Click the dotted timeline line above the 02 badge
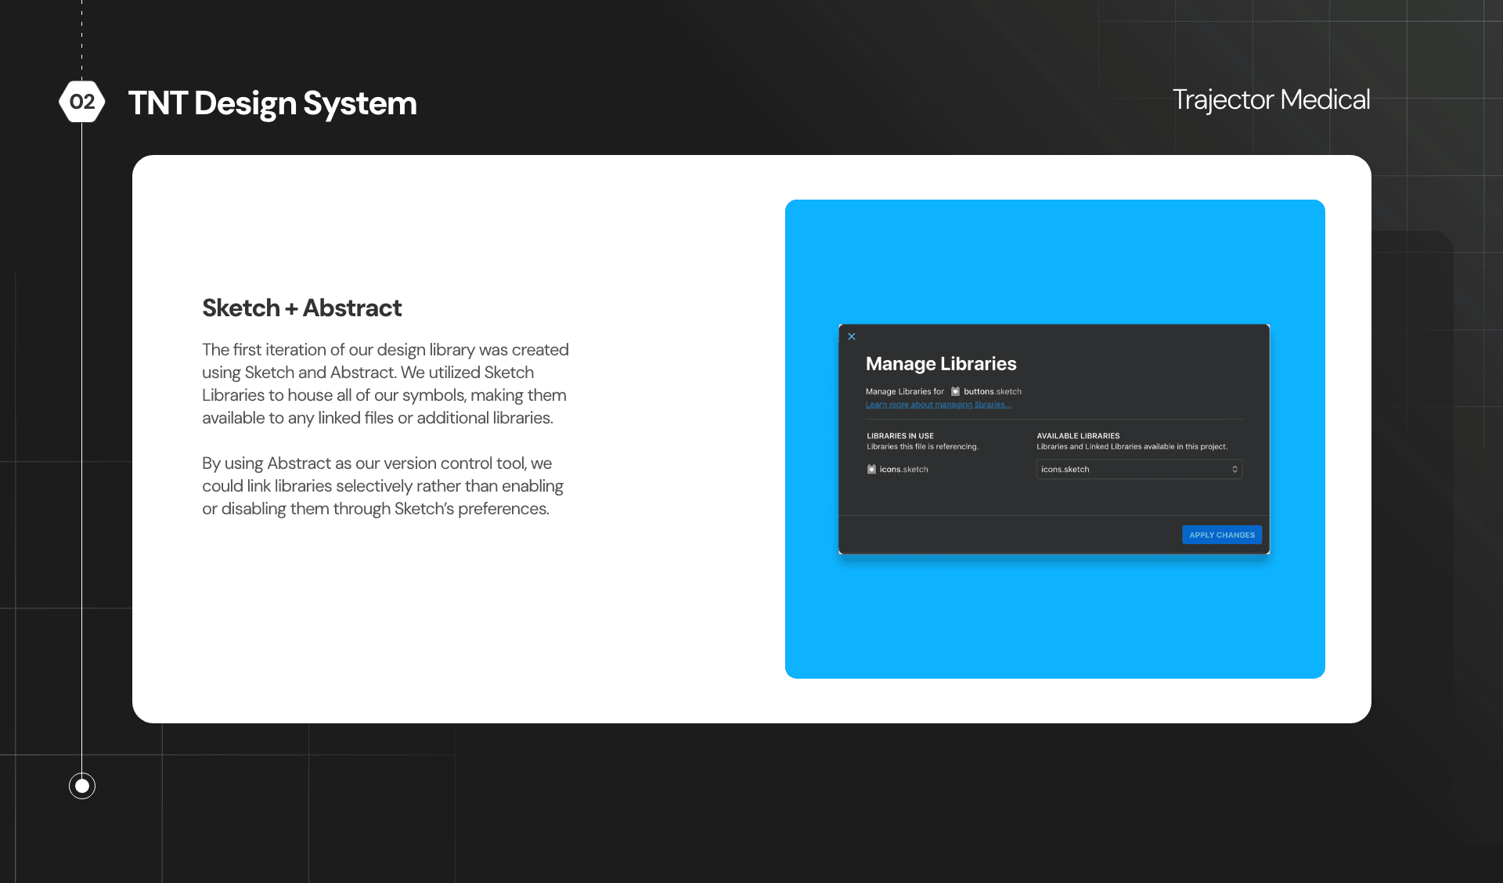The width and height of the screenshot is (1503, 883). tap(81, 39)
